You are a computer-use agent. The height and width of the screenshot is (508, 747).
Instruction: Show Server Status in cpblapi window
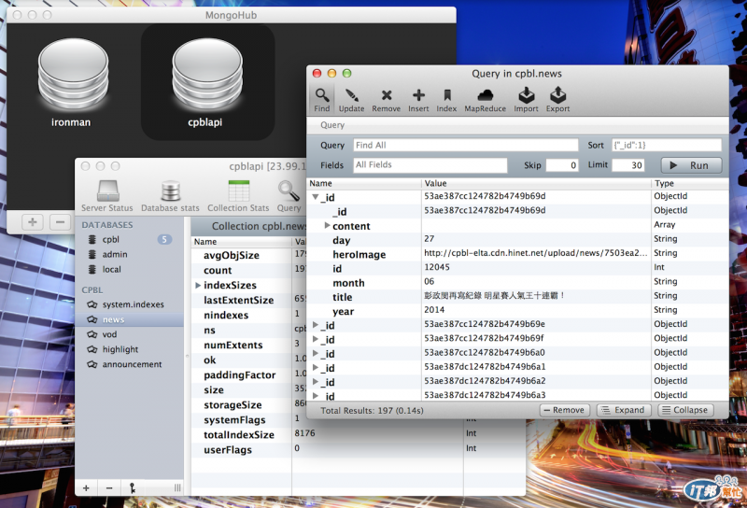coord(107,196)
